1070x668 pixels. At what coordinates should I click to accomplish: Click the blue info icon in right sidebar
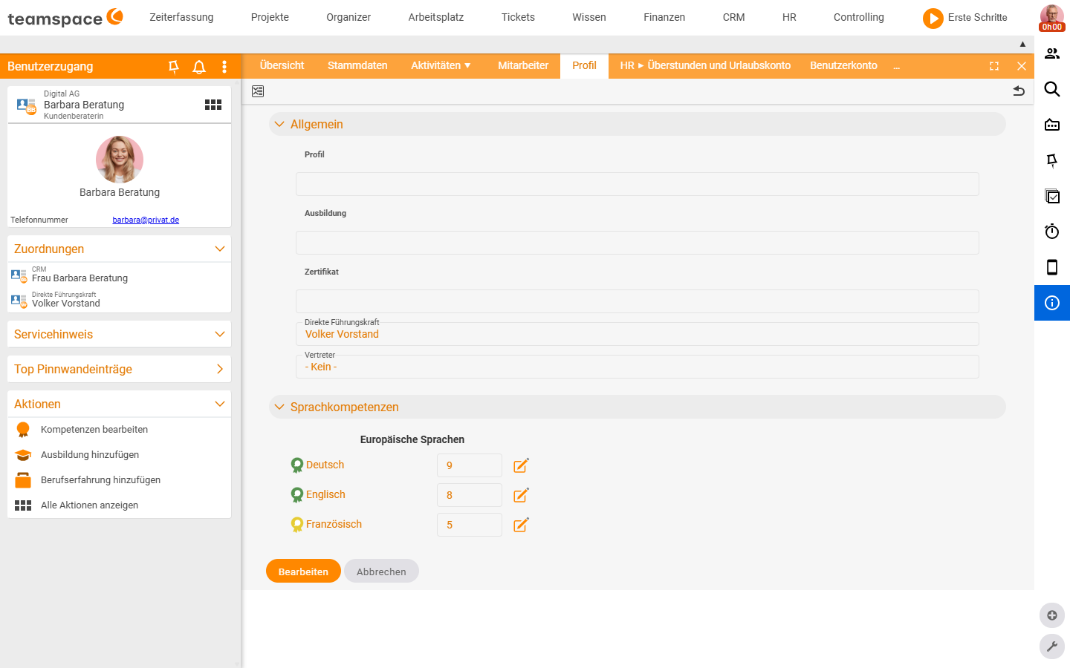point(1052,303)
